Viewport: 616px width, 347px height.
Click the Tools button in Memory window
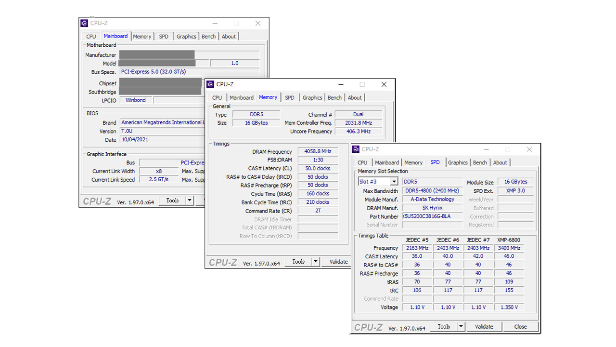point(298,262)
